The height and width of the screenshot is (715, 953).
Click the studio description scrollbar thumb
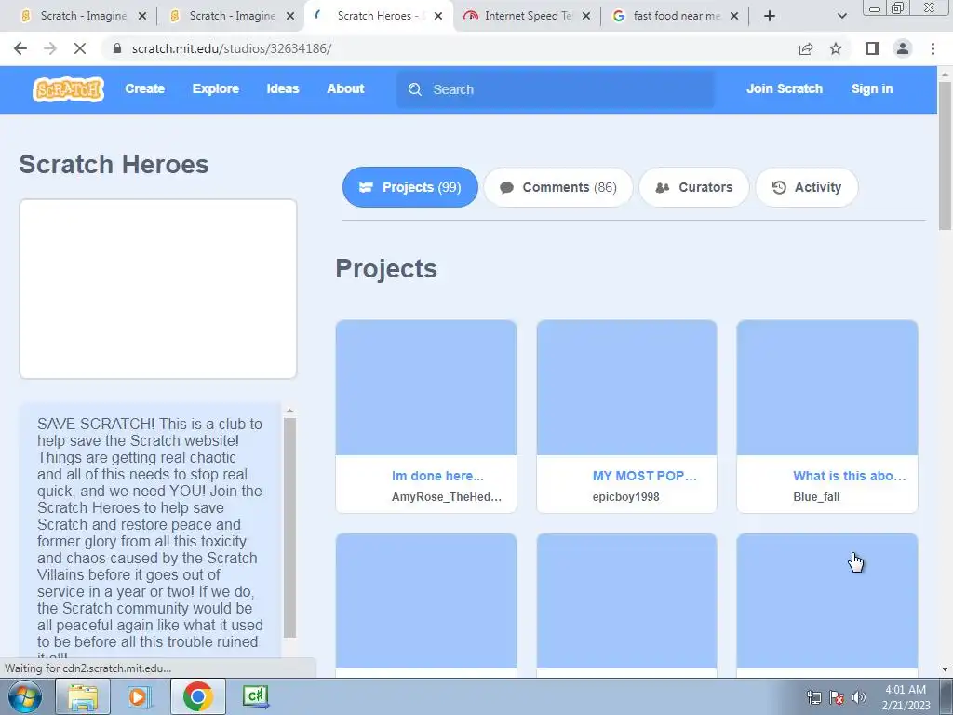tap(290, 528)
